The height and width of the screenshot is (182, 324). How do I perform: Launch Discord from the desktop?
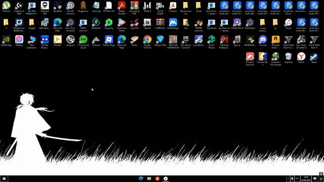(263, 41)
